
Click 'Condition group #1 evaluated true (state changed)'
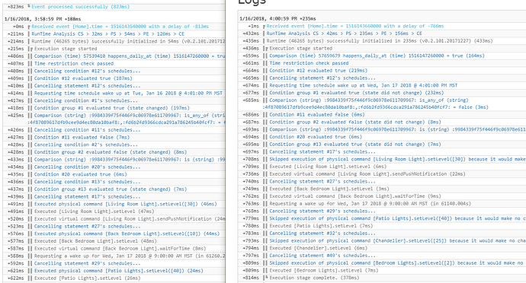pyautogui.click(x=112, y=108)
